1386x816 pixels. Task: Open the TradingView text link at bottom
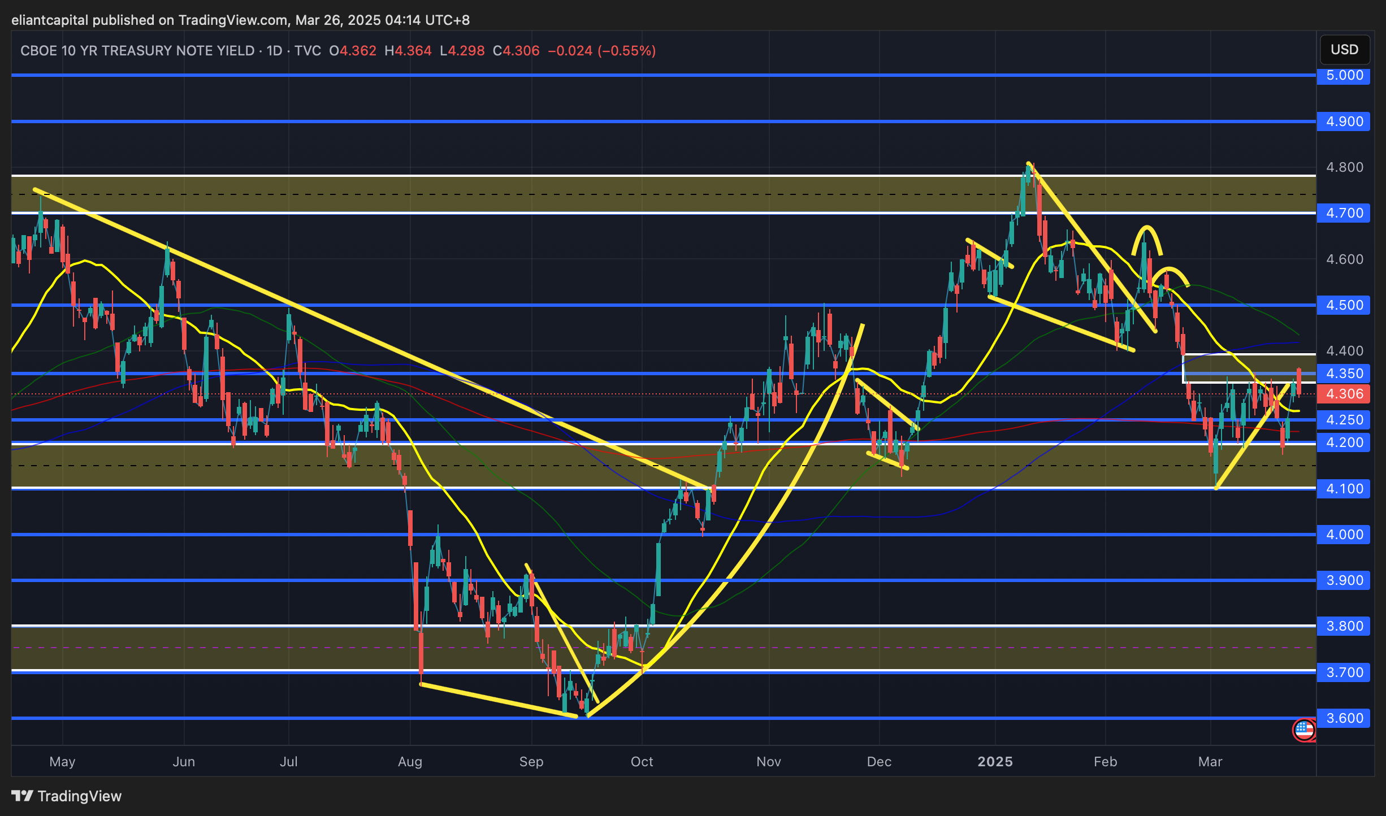[x=79, y=796]
